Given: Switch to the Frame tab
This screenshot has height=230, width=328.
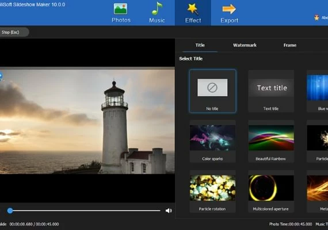Looking at the screenshot, I should [289, 45].
